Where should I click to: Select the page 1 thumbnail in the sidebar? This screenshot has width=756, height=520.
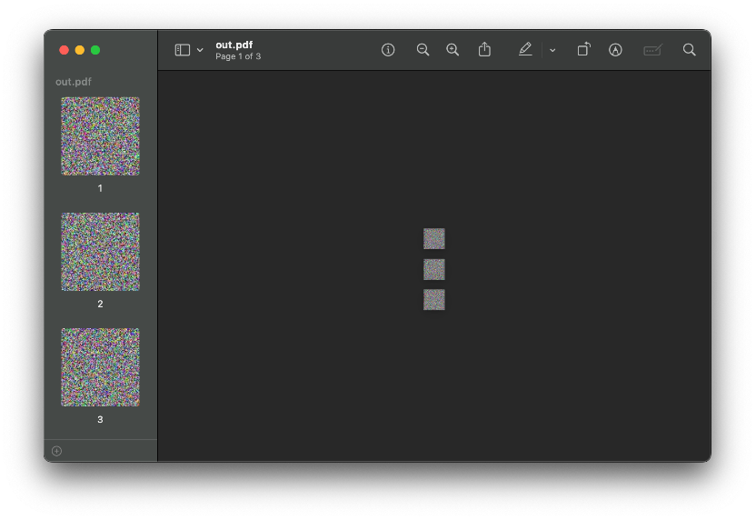[100, 136]
